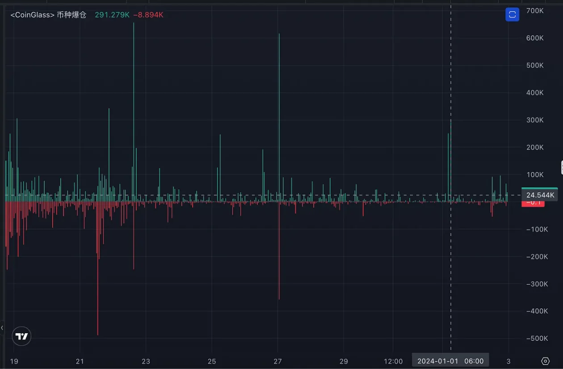Image resolution: width=563 pixels, height=369 pixels.
Task: Click the blue fullscreen icon on the chart
Action: point(512,15)
